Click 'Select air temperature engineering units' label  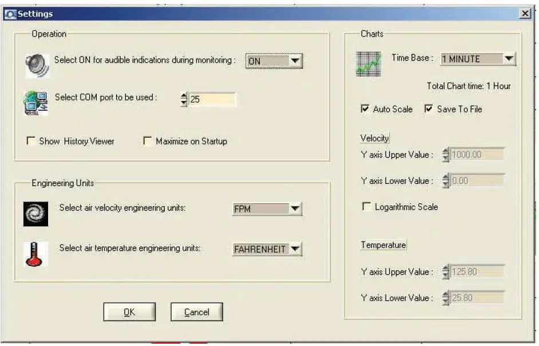click(130, 248)
